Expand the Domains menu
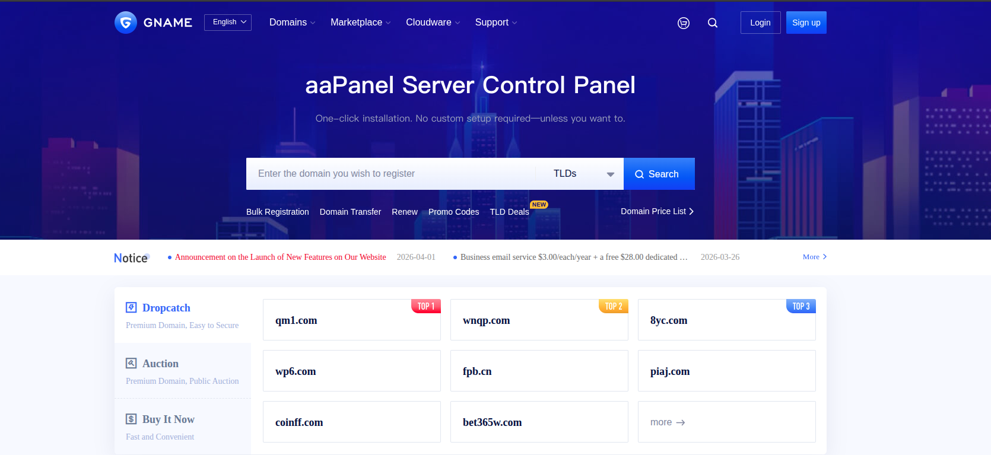The width and height of the screenshot is (991, 455). point(292,23)
